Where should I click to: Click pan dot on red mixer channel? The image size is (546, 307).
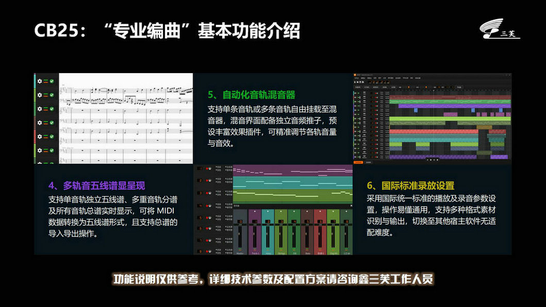click(320, 211)
